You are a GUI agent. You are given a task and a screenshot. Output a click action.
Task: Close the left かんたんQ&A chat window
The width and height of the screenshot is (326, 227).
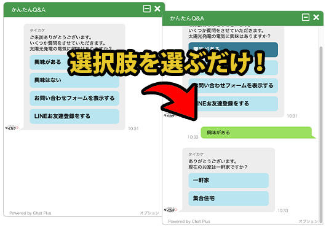point(157,9)
